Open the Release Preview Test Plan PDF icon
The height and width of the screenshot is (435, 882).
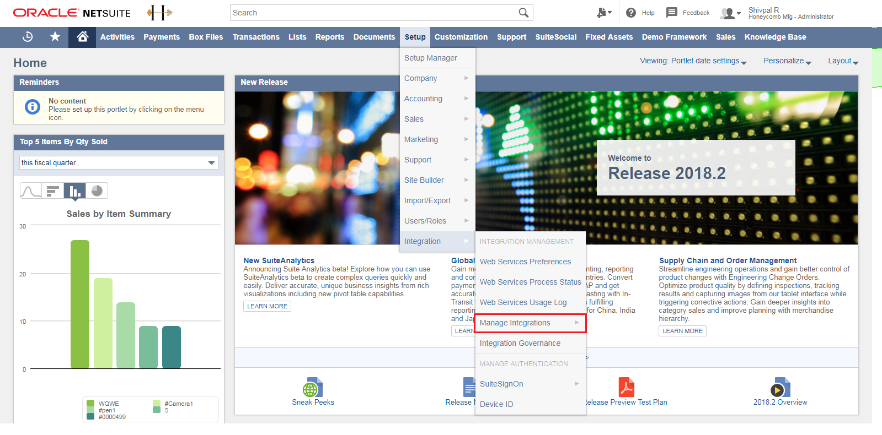pos(626,387)
